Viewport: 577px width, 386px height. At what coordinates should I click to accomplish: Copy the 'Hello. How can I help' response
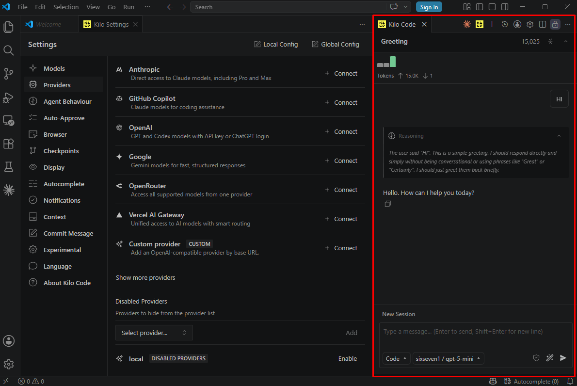pyautogui.click(x=387, y=204)
